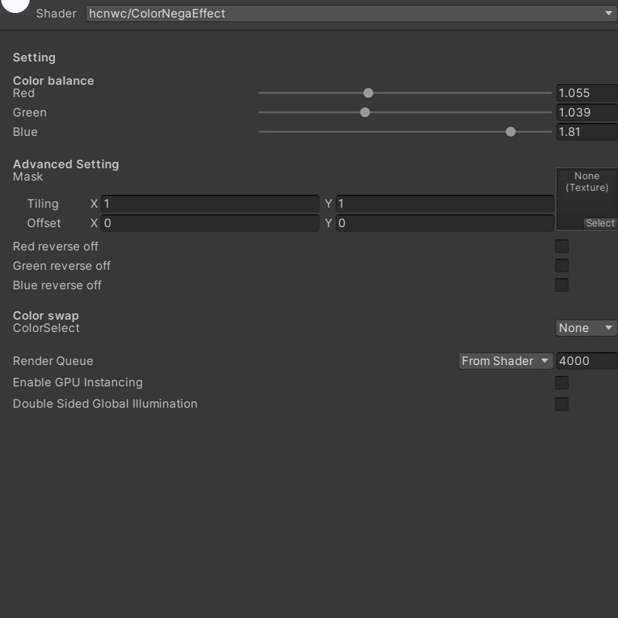
Task: Click the Blue value field 1.81
Action: [x=587, y=131]
